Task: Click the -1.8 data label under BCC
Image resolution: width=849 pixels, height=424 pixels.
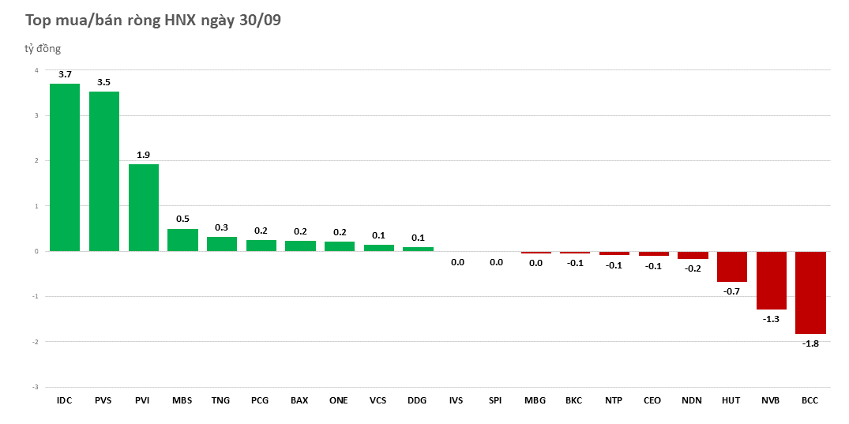Action: tap(810, 343)
